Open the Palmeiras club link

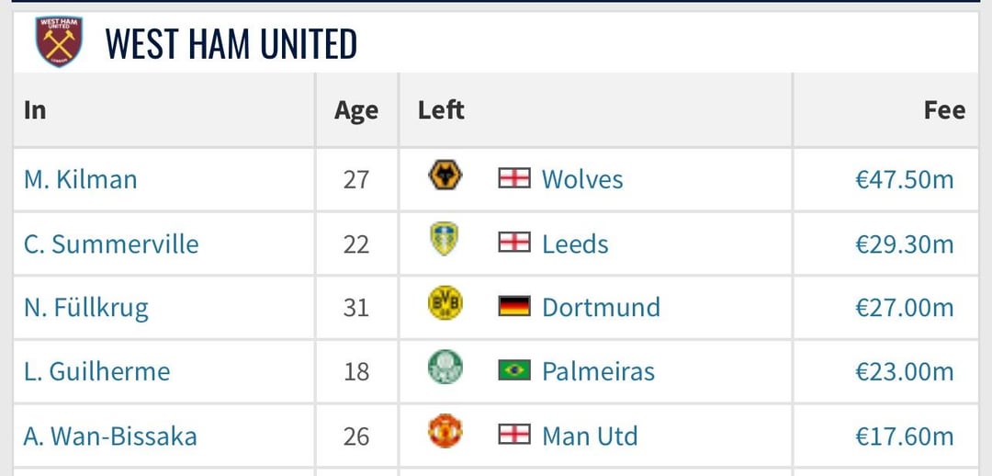coord(598,371)
